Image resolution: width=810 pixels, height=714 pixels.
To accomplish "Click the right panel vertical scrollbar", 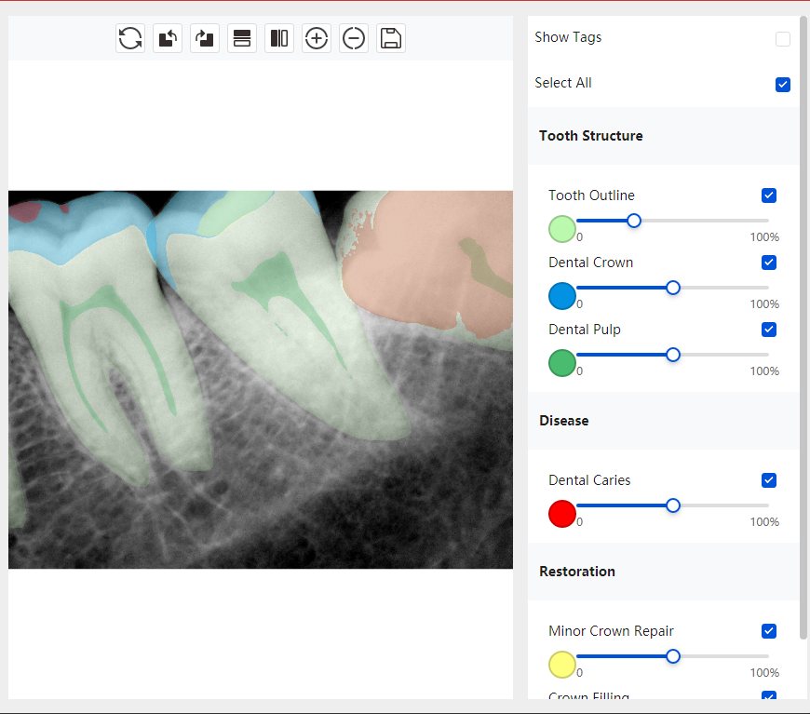I will [x=803, y=326].
